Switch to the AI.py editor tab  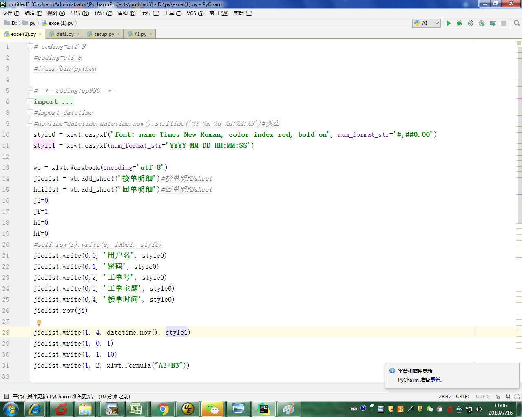click(x=140, y=34)
